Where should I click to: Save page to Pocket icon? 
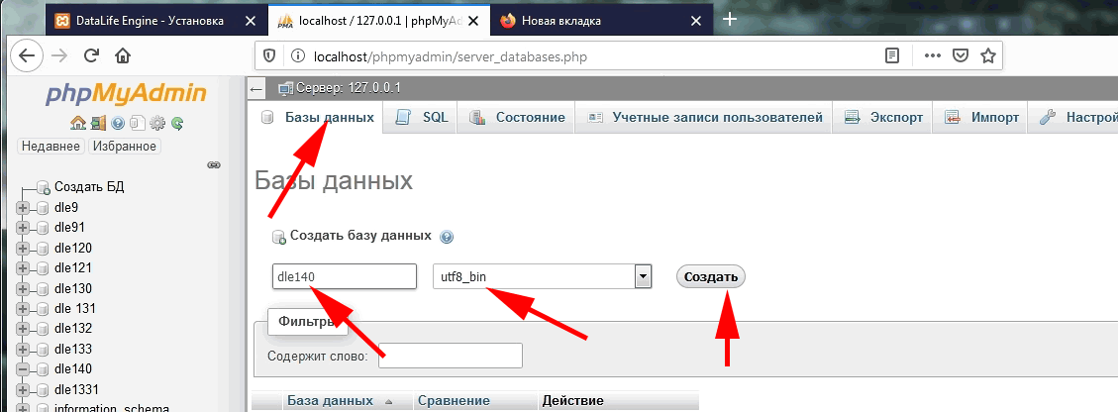pyautogui.click(x=961, y=55)
